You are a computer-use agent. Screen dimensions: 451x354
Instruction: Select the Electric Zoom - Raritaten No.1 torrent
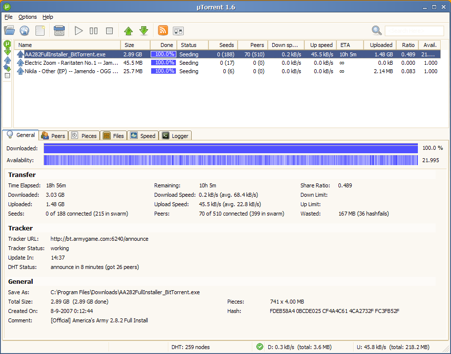227,62
